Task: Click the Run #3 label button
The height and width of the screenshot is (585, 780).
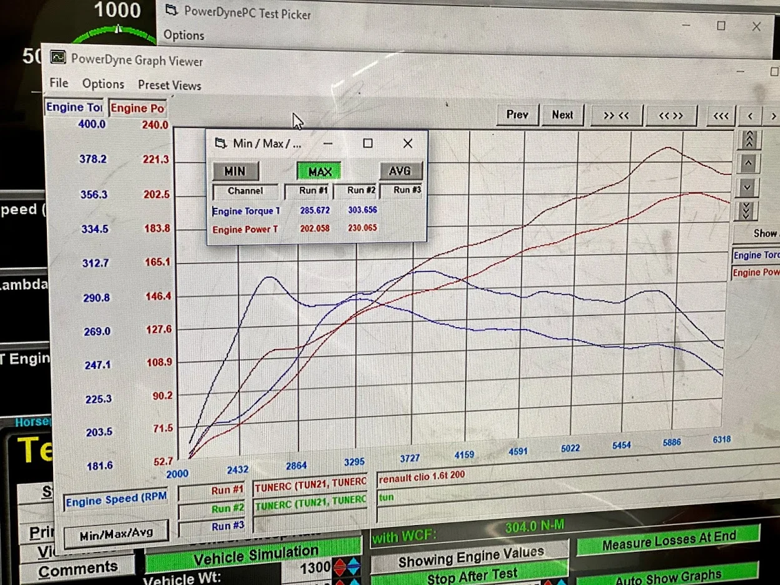Action: (213, 526)
